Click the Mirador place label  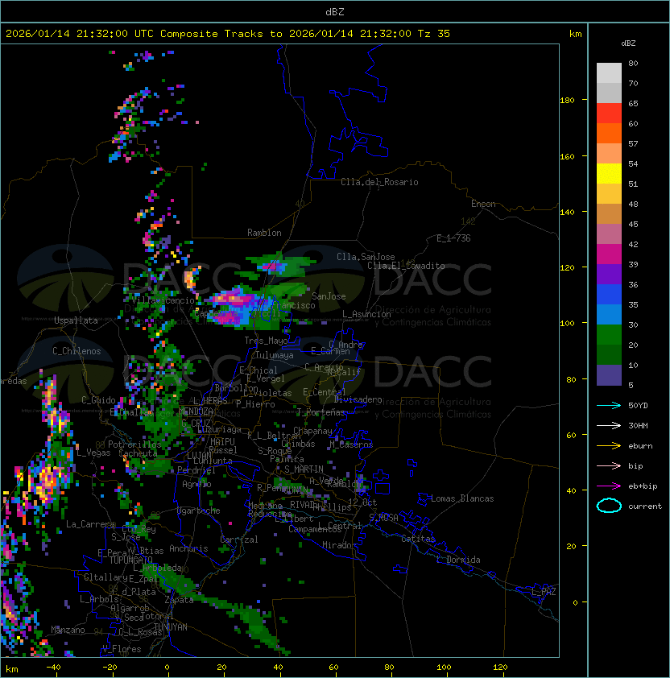click(x=340, y=545)
